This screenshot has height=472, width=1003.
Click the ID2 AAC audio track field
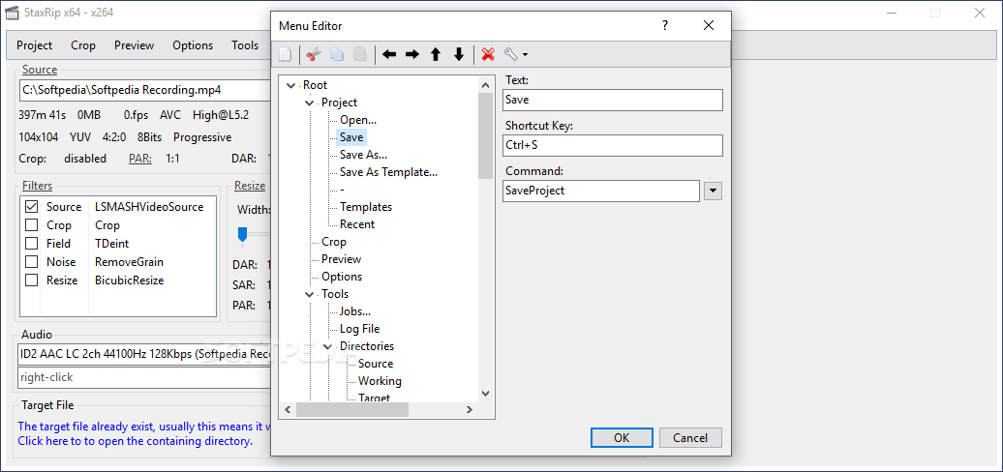click(x=144, y=354)
